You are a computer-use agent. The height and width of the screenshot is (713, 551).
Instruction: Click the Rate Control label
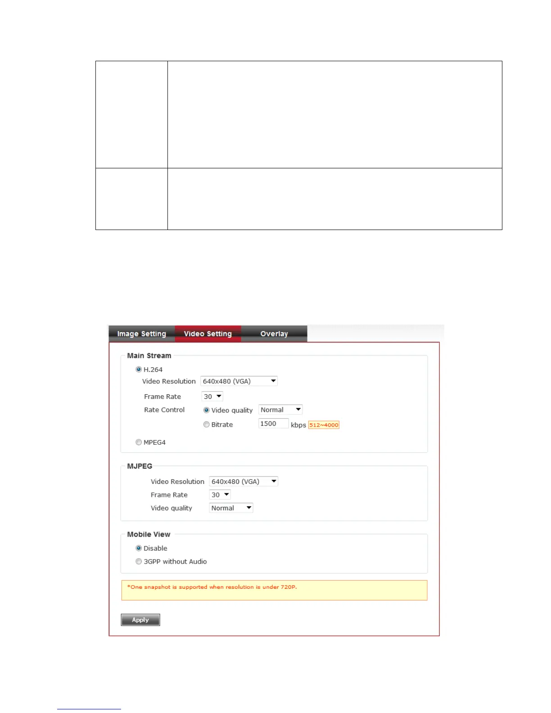pyautogui.click(x=164, y=410)
